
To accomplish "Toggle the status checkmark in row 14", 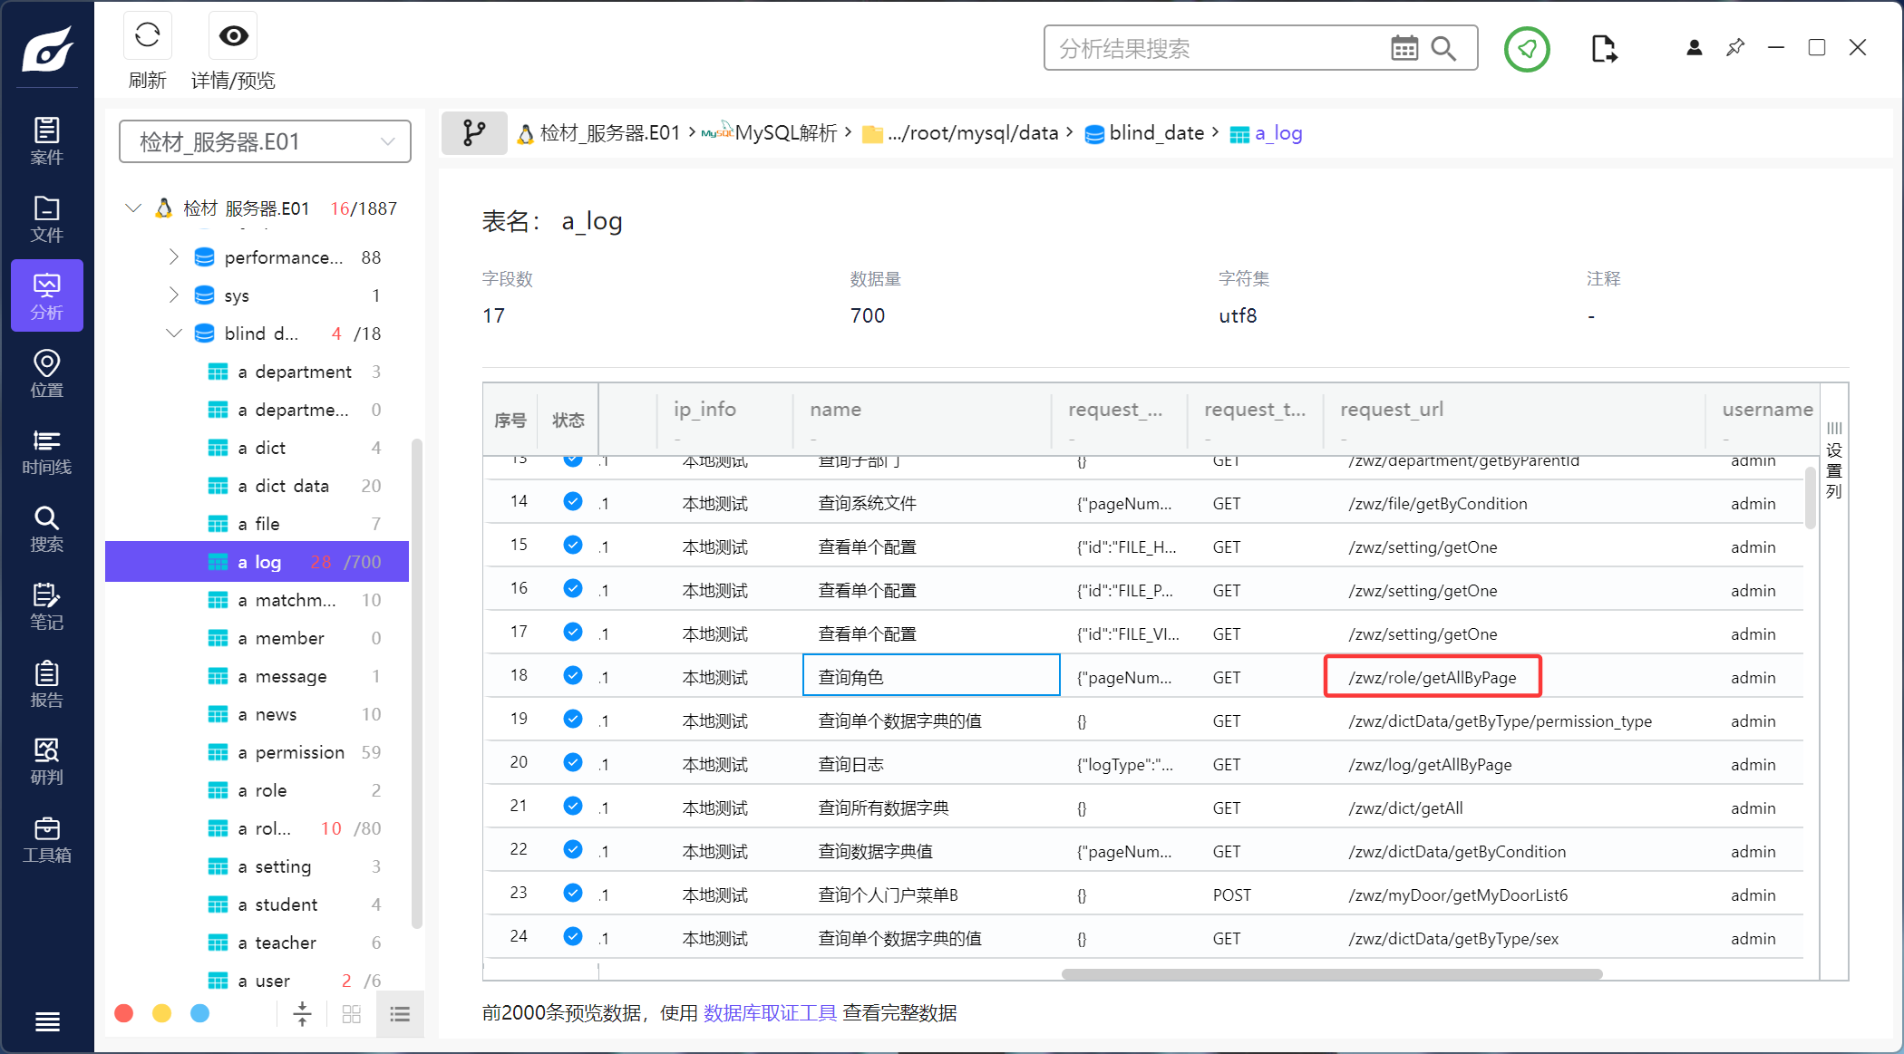I will point(572,501).
